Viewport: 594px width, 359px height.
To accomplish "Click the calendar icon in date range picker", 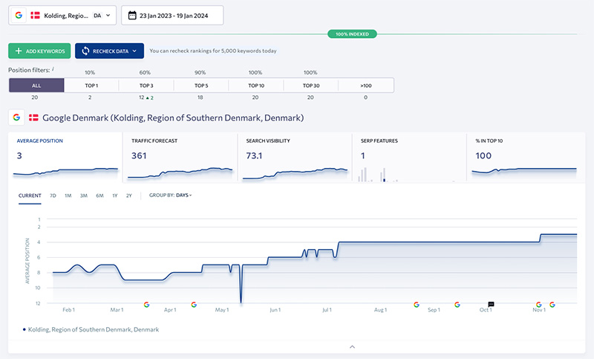I will point(132,15).
